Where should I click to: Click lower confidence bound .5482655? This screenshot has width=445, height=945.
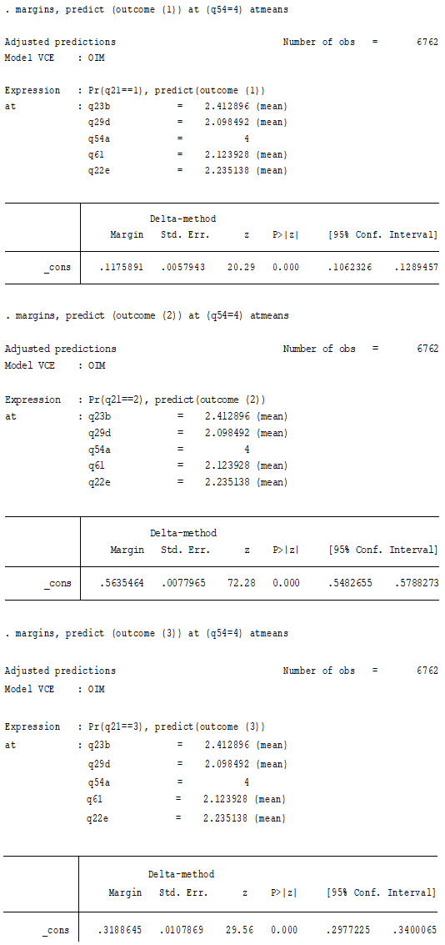pyautogui.click(x=351, y=583)
